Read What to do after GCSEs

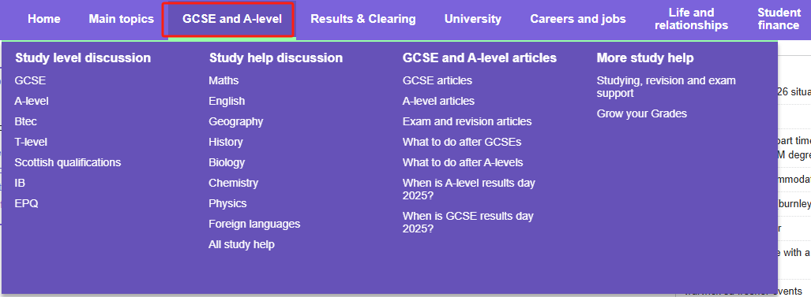pyautogui.click(x=462, y=142)
